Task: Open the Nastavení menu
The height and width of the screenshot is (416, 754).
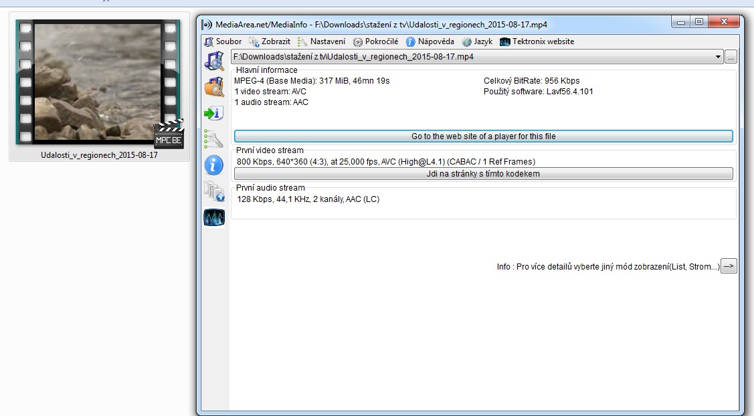Action: [322, 41]
